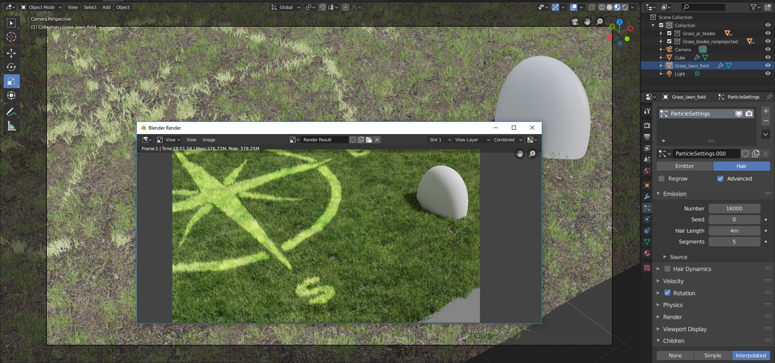775x363 pixels.
Task: Set Children type to Simple
Action: [712, 355]
